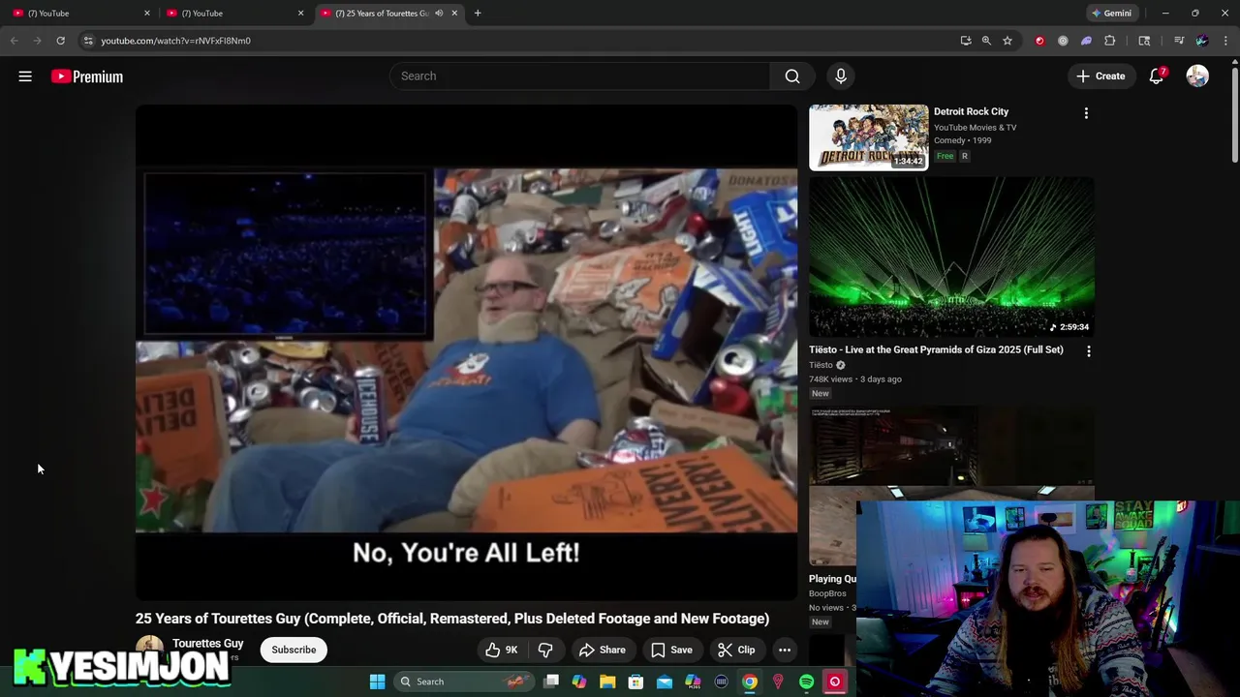Viewport: 1240px width, 697px height.
Task: Mute the tab using its speaker icon
Action: point(439,14)
